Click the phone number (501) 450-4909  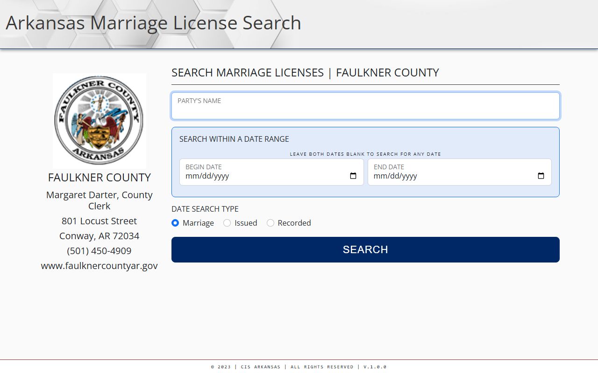pyautogui.click(x=99, y=251)
